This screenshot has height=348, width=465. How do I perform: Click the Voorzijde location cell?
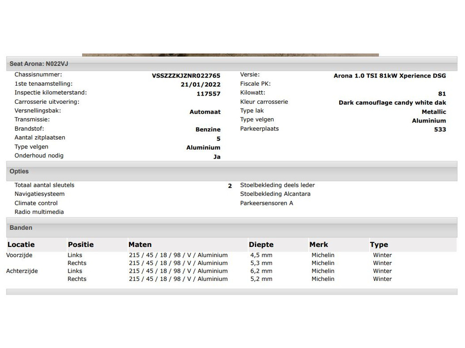pyautogui.click(x=19, y=255)
